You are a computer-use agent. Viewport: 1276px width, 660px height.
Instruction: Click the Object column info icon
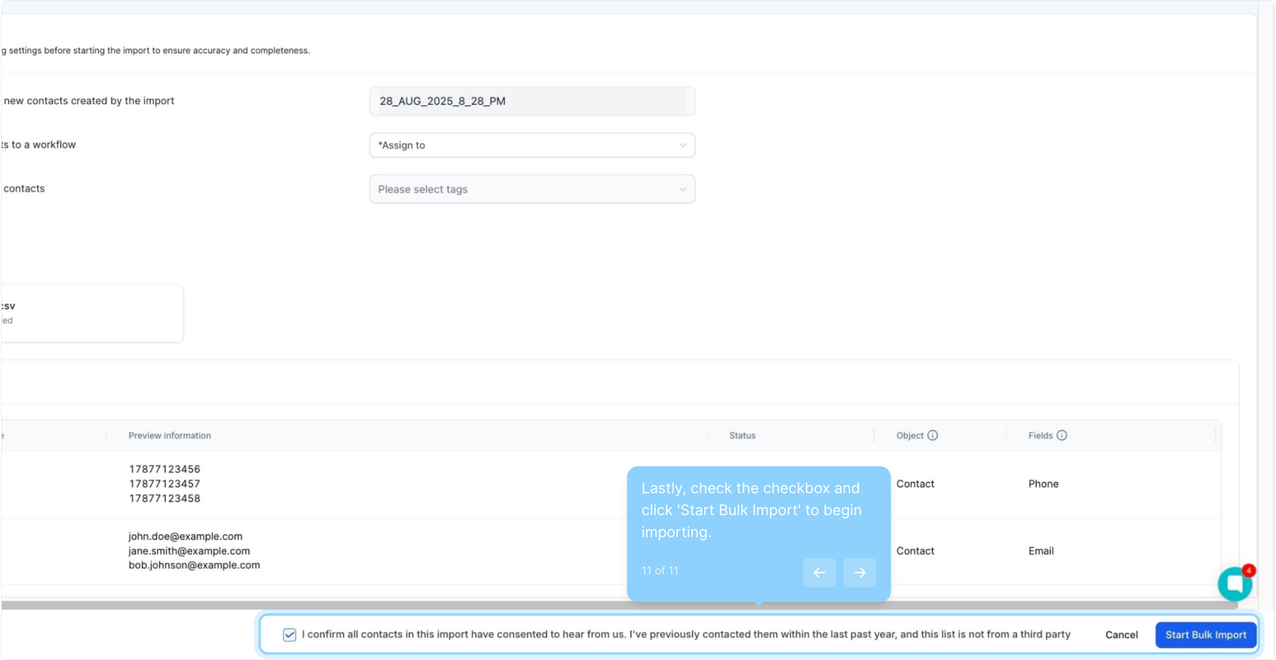coord(933,435)
